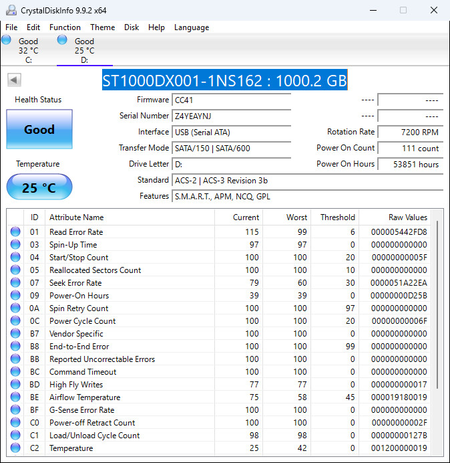The height and width of the screenshot is (463, 450).
Task: Click the blue orb for Reported Uncorrectable Errors
Action: [x=15, y=359]
